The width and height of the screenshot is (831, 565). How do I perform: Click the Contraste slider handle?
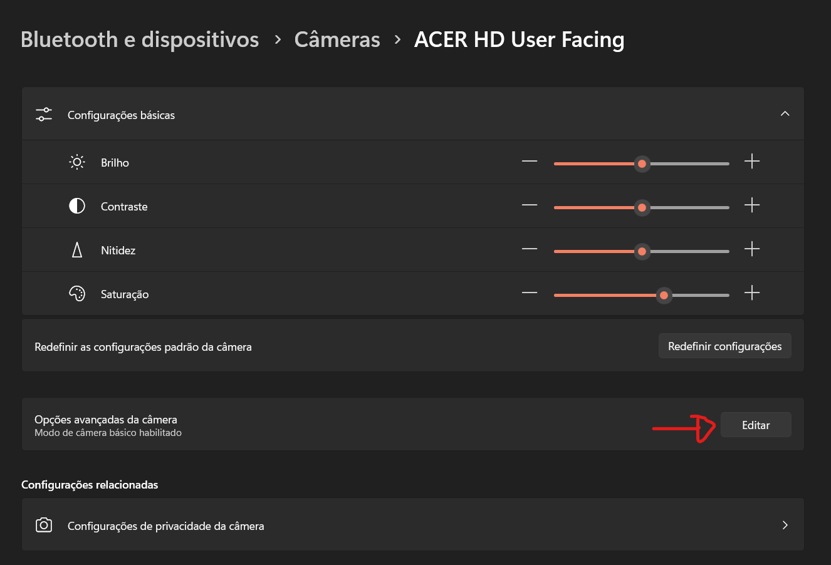tap(642, 207)
